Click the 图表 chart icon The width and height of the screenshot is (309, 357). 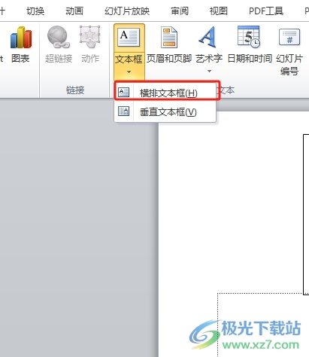pos(21,38)
